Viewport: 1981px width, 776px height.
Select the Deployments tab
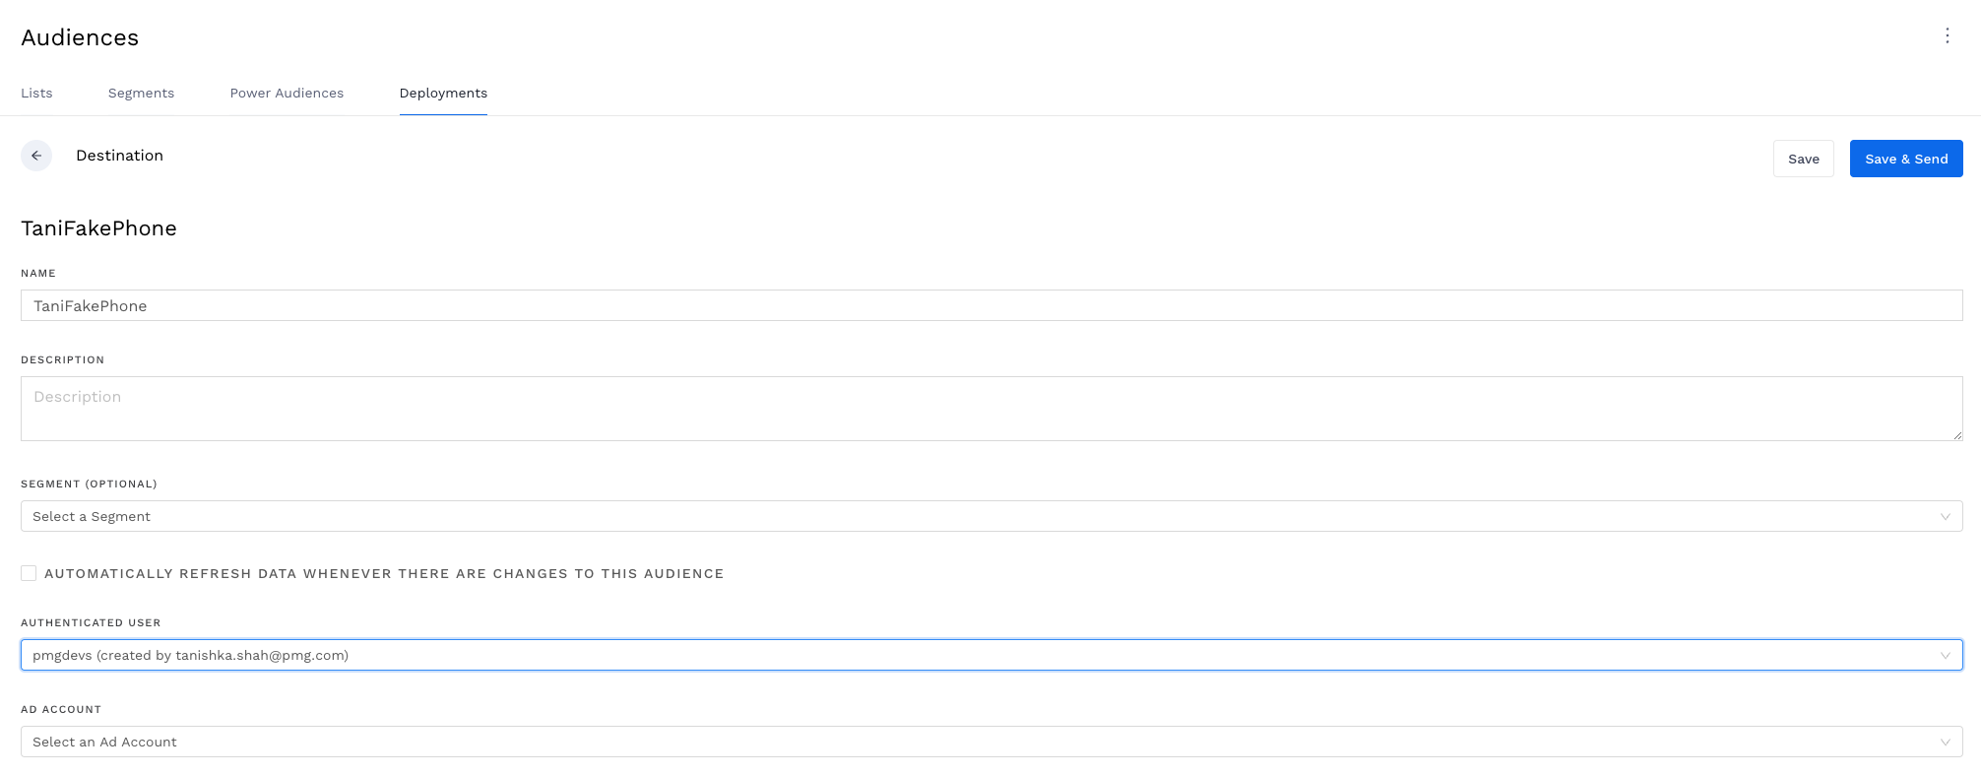[x=443, y=93]
